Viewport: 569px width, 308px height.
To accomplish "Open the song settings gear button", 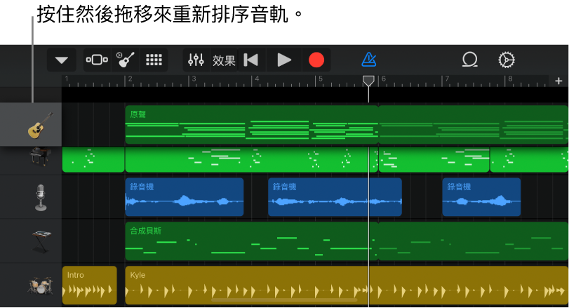I will click(x=507, y=60).
